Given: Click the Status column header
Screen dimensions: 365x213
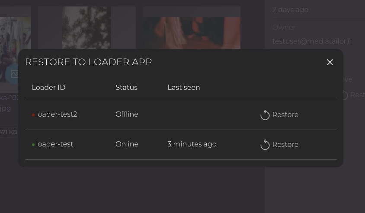Looking at the screenshot, I should [x=126, y=87].
